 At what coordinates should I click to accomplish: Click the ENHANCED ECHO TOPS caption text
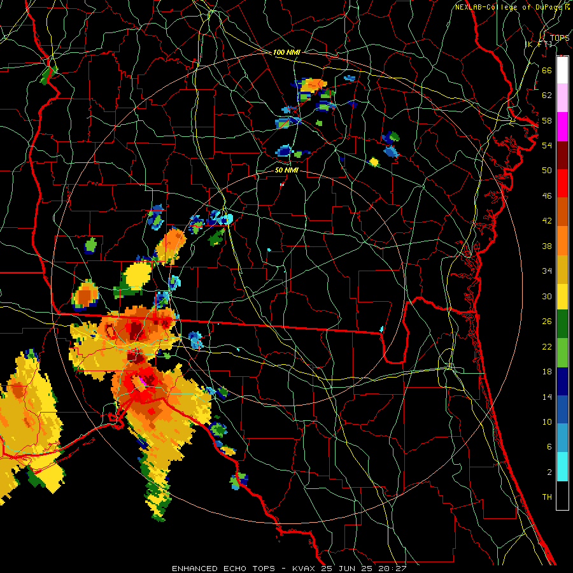coord(223,569)
